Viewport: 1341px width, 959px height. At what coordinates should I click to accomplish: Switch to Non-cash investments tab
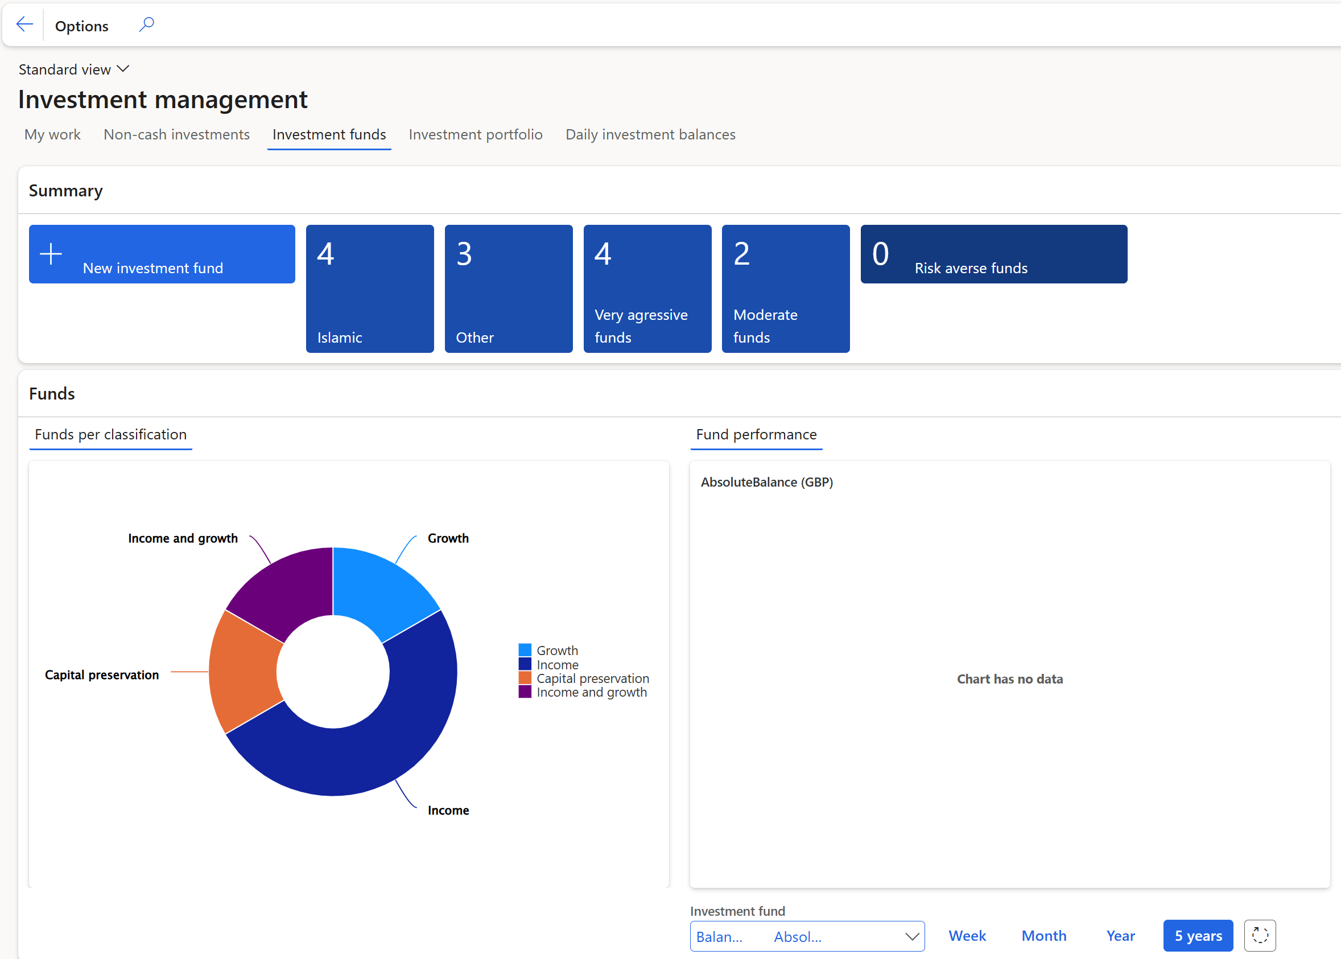point(176,135)
